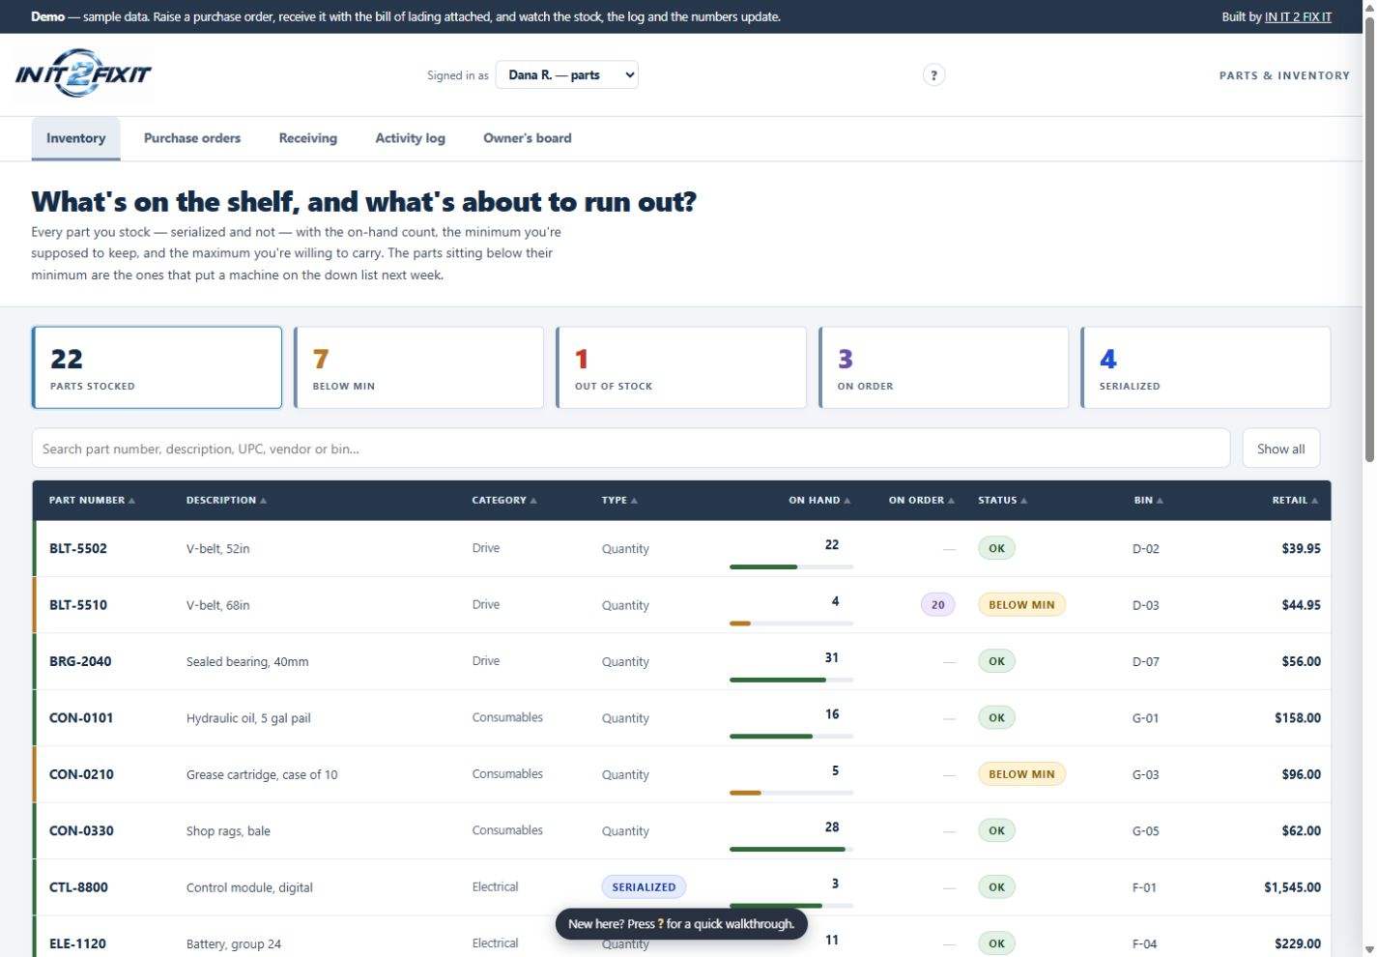Image resolution: width=1377 pixels, height=957 pixels.
Task: Click the CON-0210 on-hand stock bar
Action: 791,793
